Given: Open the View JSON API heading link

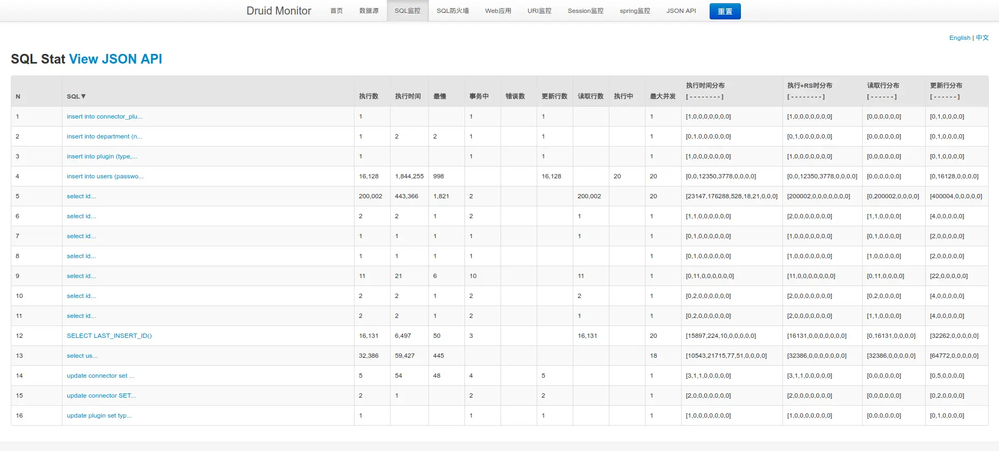Looking at the screenshot, I should click(115, 59).
